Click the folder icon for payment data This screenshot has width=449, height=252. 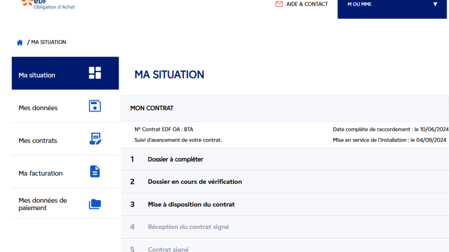[95, 204]
